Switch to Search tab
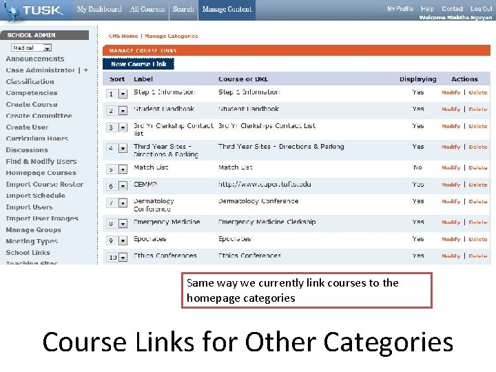Image resolution: width=496 pixels, height=372 pixels. [183, 9]
